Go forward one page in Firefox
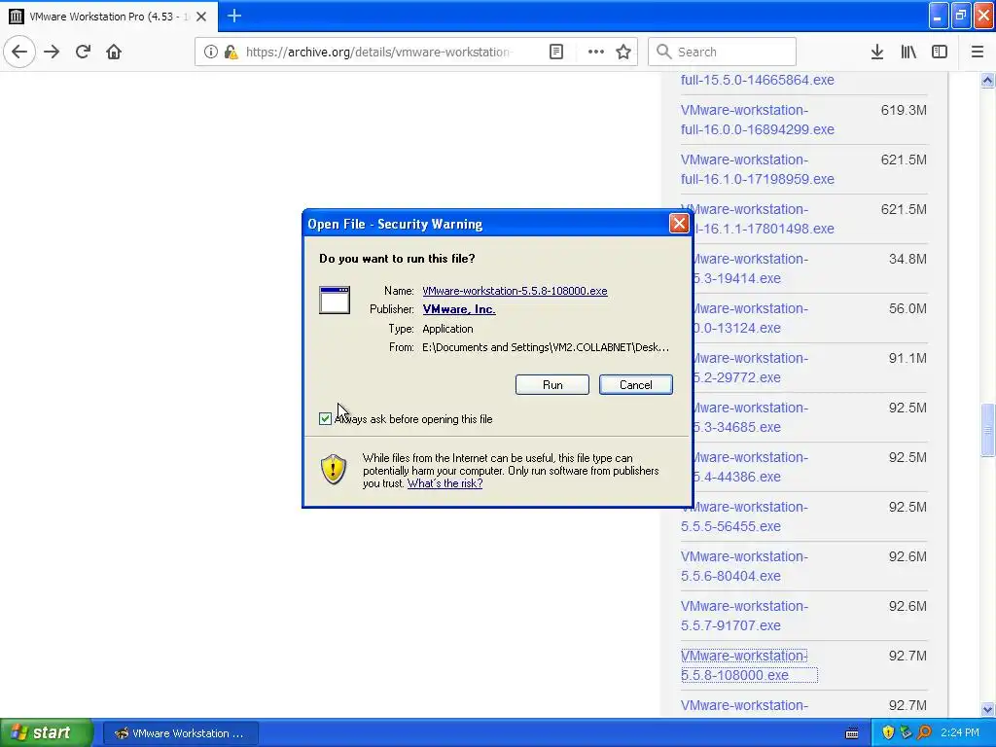The width and height of the screenshot is (996, 747). pyautogui.click(x=52, y=52)
